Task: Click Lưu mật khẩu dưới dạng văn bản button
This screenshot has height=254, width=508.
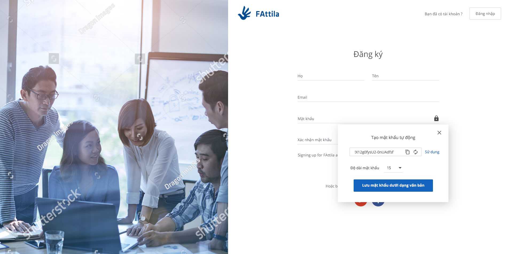Action: pyautogui.click(x=393, y=185)
